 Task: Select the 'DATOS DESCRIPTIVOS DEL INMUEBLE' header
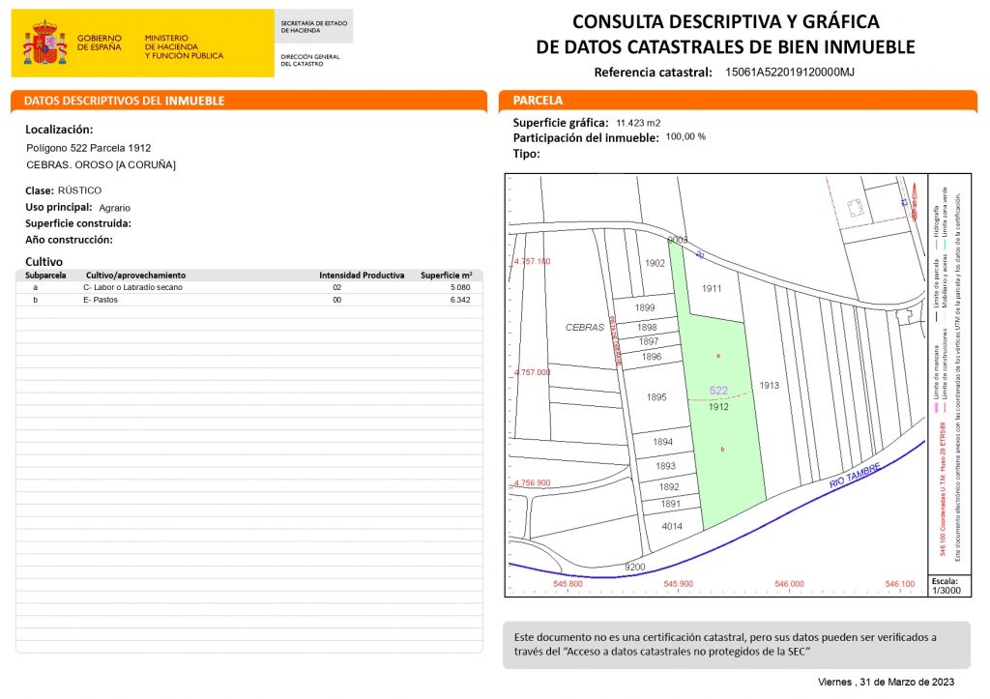(124, 101)
